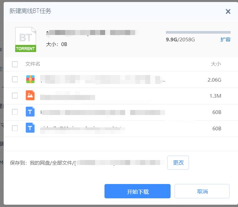Click the 文件名 column header
Image resolution: width=238 pixels, height=207 pixels.
tap(33, 64)
